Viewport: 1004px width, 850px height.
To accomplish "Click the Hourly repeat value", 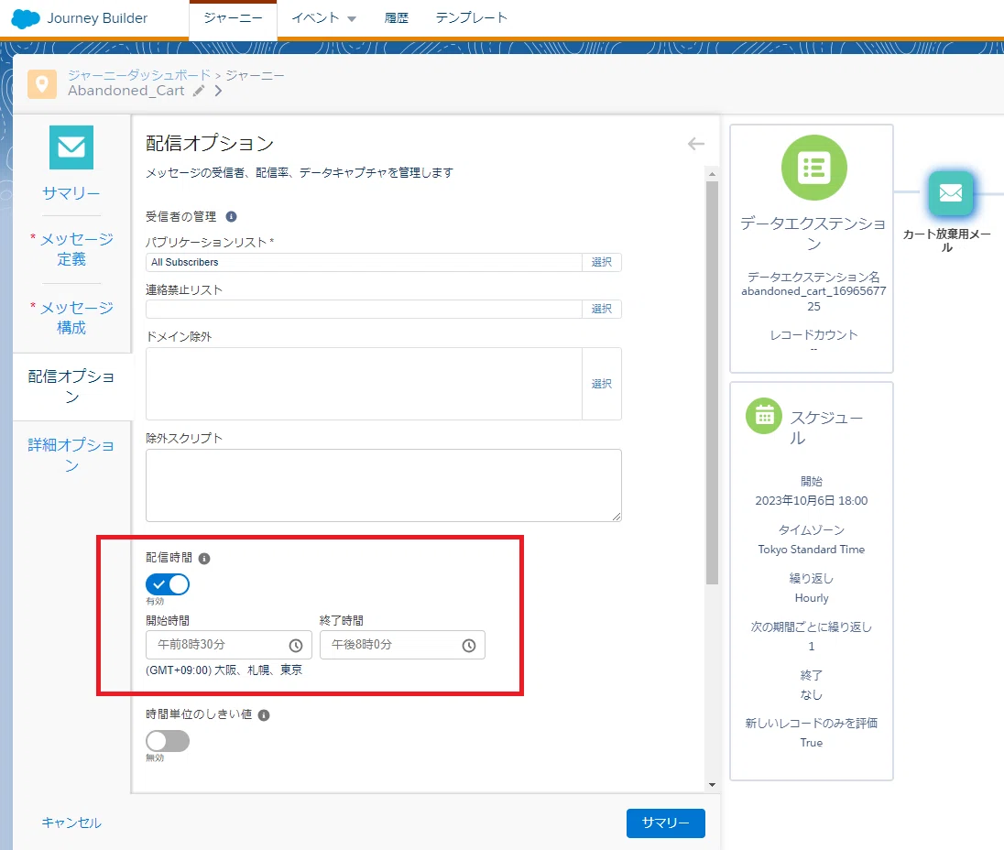I will [x=812, y=598].
